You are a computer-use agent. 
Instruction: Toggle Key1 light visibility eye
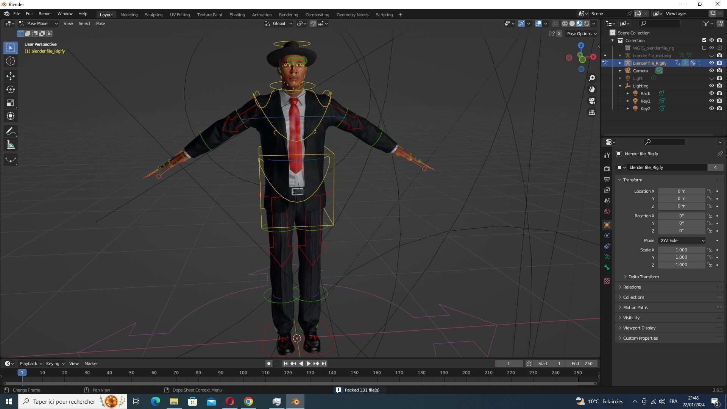(x=711, y=101)
